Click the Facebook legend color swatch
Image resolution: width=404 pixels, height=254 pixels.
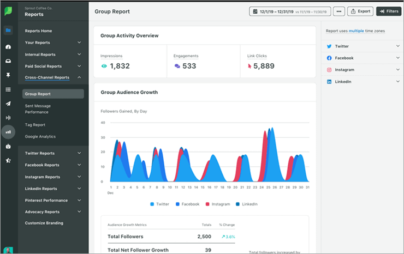pyautogui.click(x=177, y=204)
